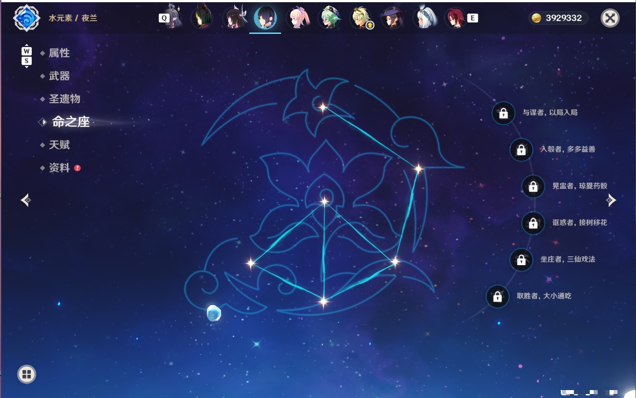Screen dimensions: 636x398
Task: Open the grid menu button at bottom left
Action: 26,374
